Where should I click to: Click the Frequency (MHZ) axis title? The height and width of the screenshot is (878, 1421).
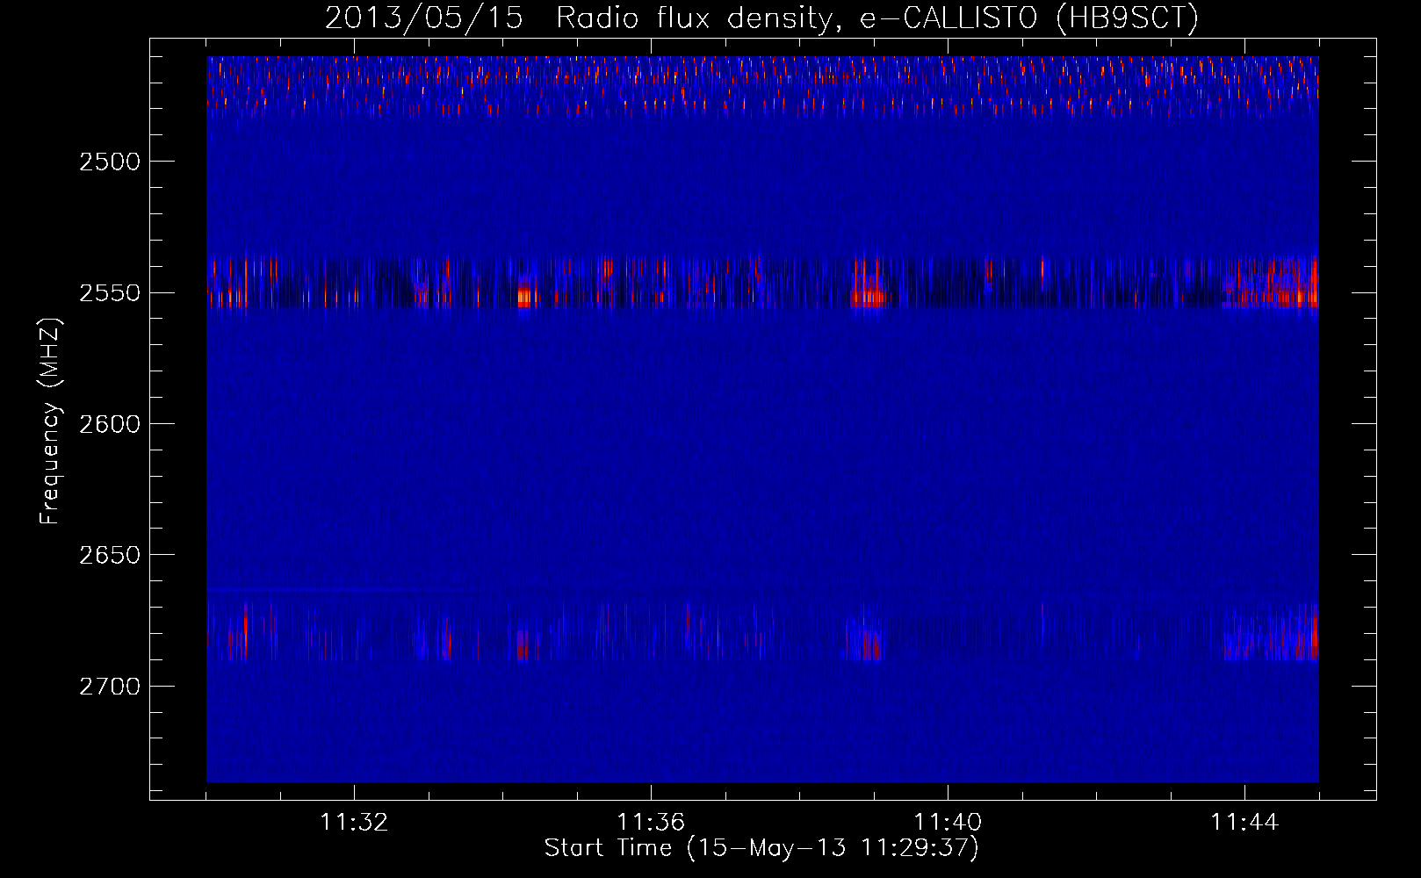click(x=50, y=422)
